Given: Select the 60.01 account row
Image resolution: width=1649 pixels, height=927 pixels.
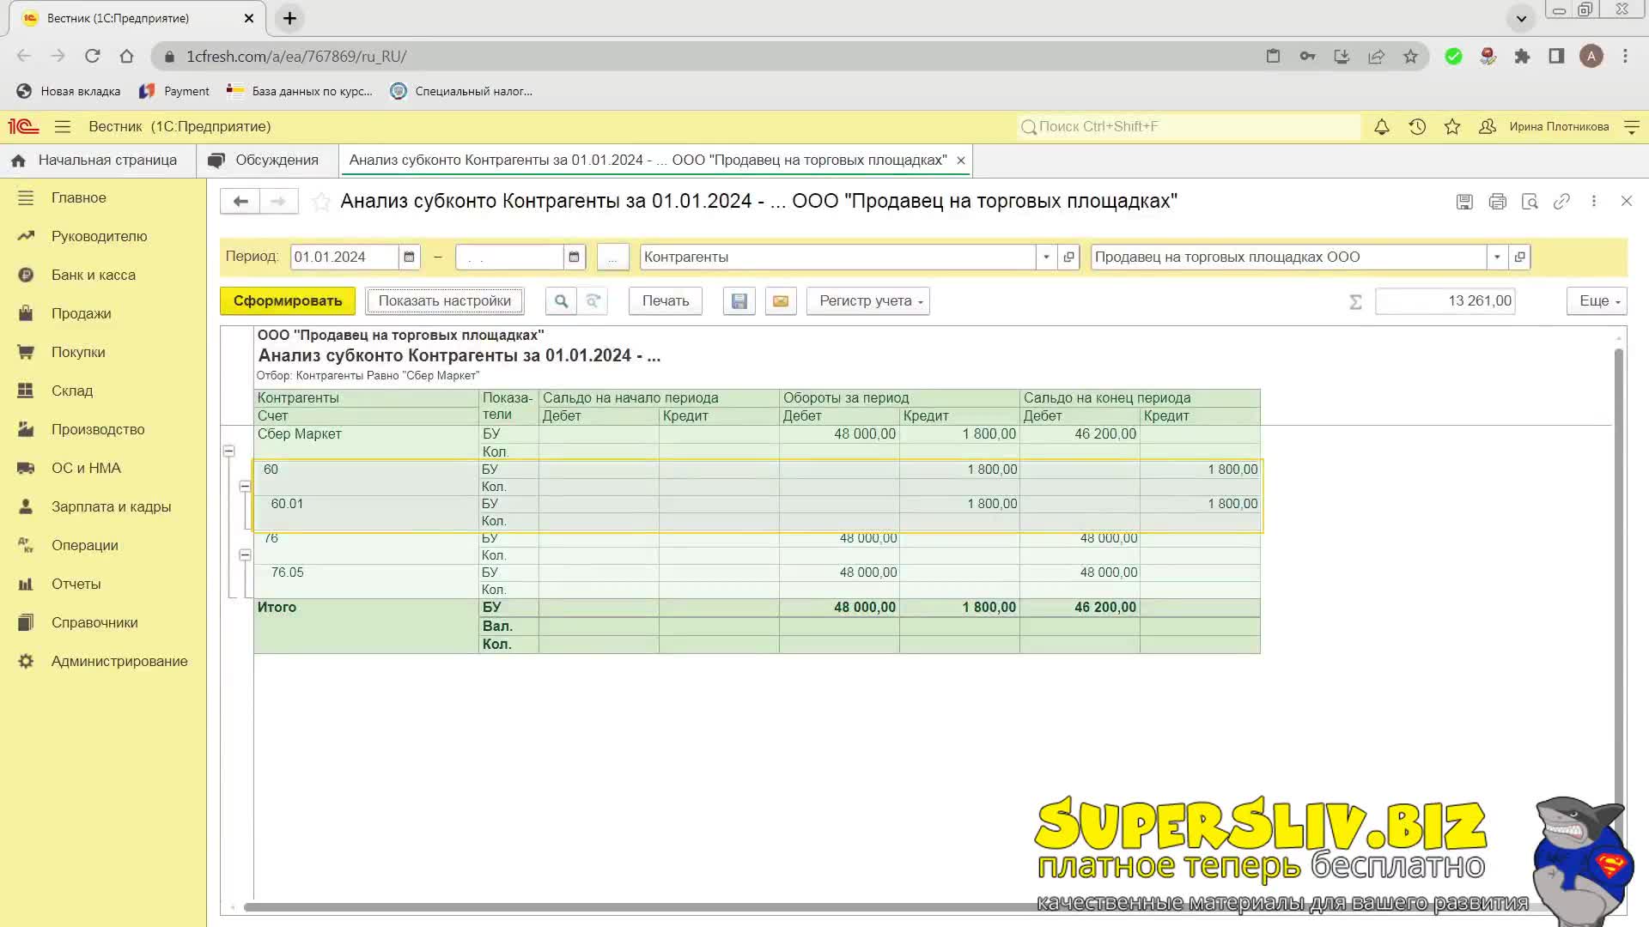Looking at the screenshot, I should coord(757,512).
